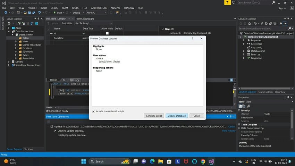The height and width of the screenshot is (166, 295).
Task: Click the Save All toolbar icon
Action: 34,13
